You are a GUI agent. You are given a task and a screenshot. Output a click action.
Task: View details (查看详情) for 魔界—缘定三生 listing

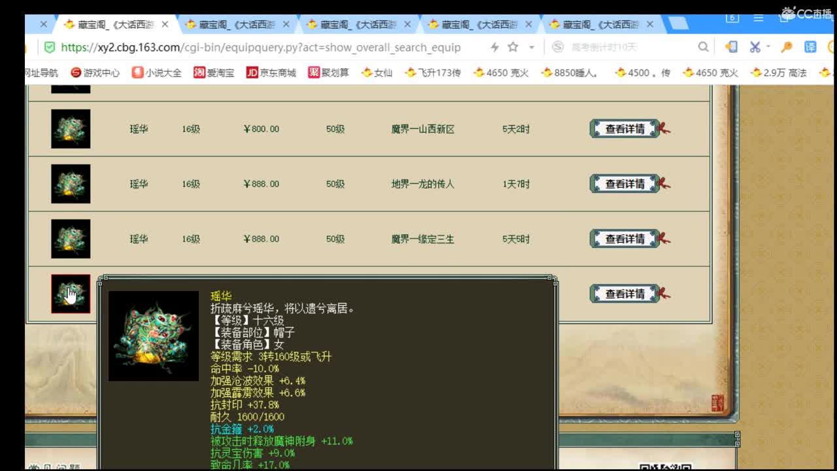[625, 239]
